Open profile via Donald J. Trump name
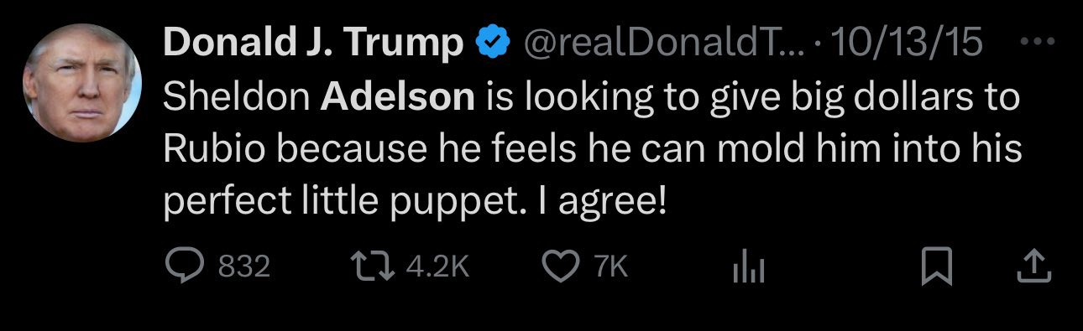The width and height of the screenshot is (1083, 331). (x=313, y=43)
